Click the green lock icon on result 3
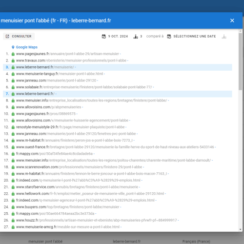The image size is (244, 244). [13, 67]
